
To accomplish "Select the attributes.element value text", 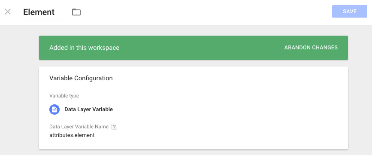I will [x=72, y=135].
